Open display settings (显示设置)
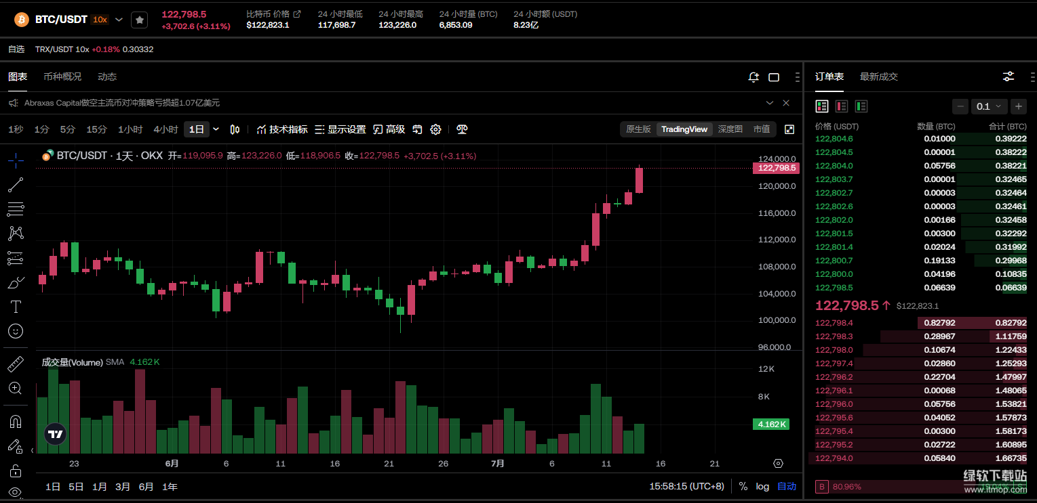Screen dimensions: 1037x503 click(x=340, y=129)
